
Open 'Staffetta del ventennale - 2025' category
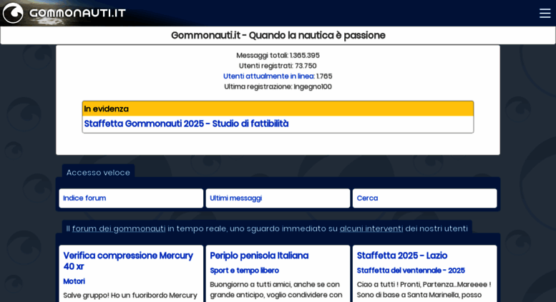411,270
